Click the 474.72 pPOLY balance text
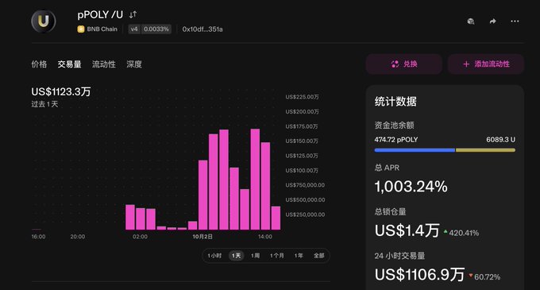The height and width of the screenshot is (290, 540). pyautogui.click(x=396, y=140)
